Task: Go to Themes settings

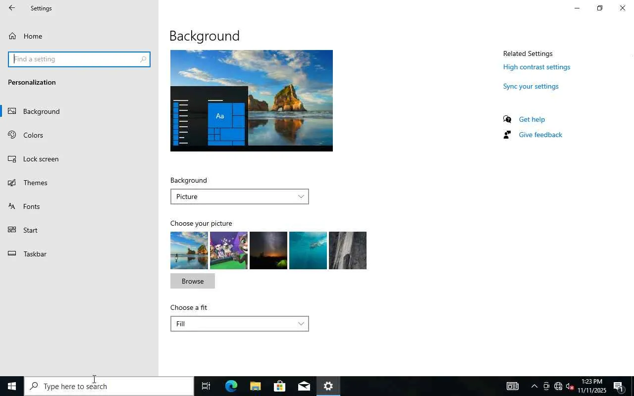Action: 79,183
